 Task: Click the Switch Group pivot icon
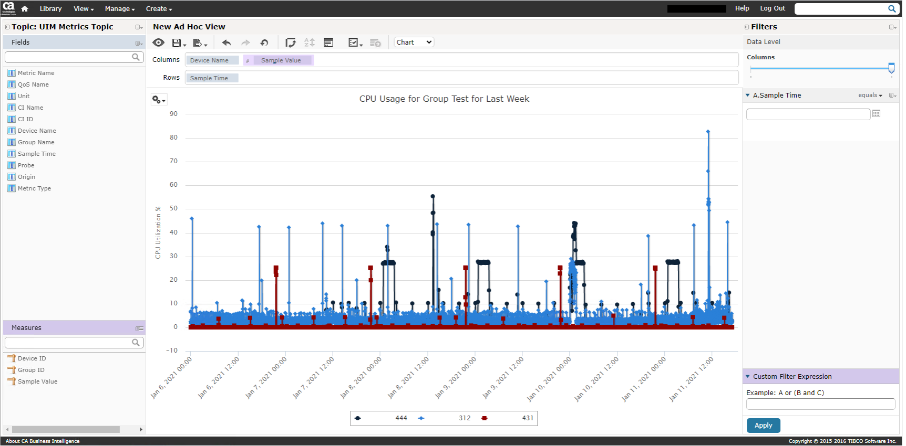[x=290, y=43]
